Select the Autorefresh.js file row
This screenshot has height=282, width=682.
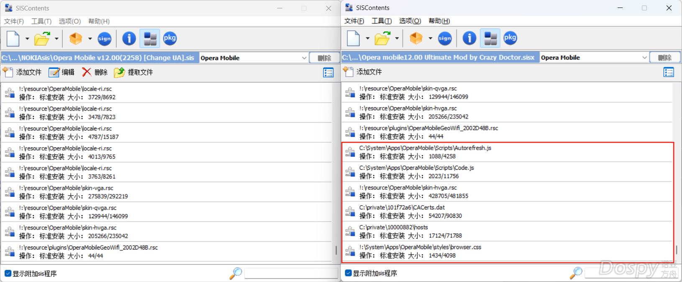507,152
